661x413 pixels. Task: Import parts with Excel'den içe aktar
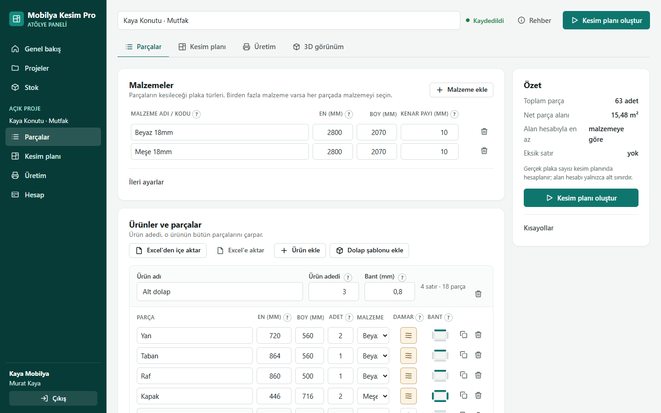tap(168, 251)
